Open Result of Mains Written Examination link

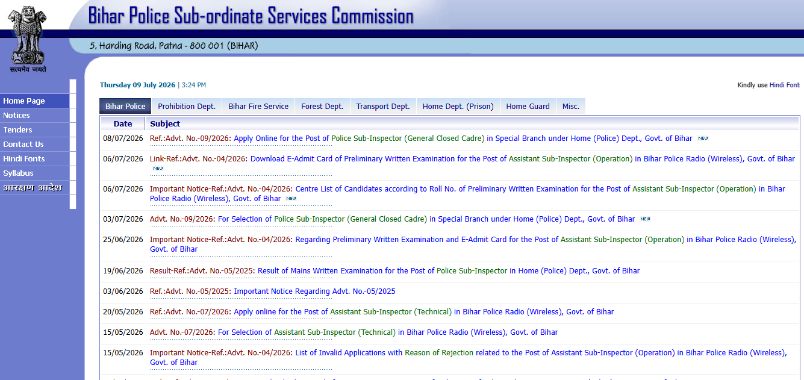(x=449, y=271)
